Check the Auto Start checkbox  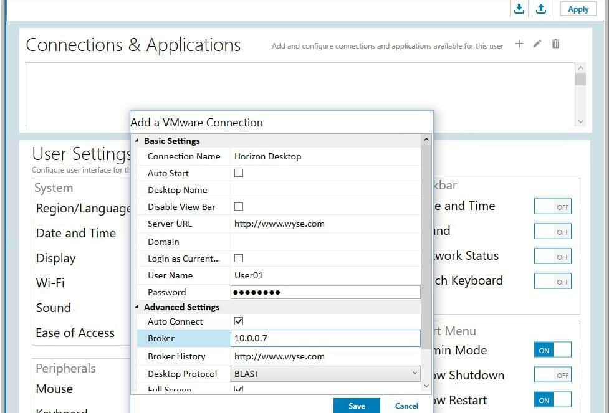click(x=239, y=173)
